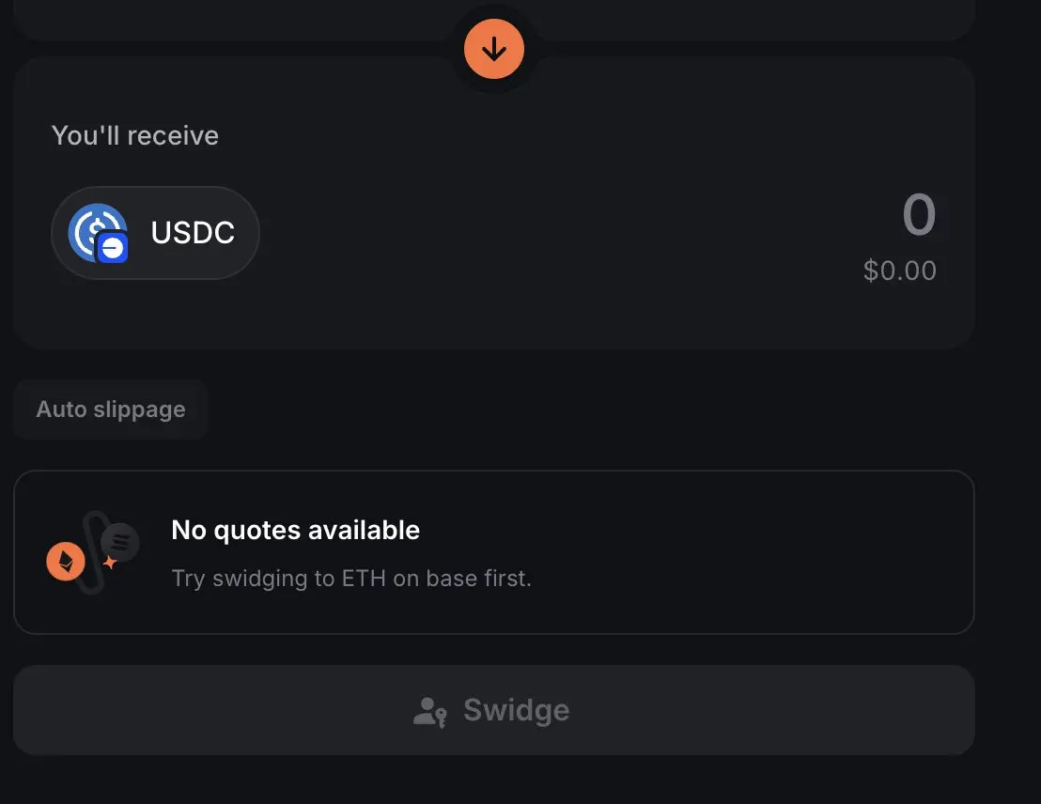
Task: Click the Try swidging to ETH hint
Action: pos(351,579)
